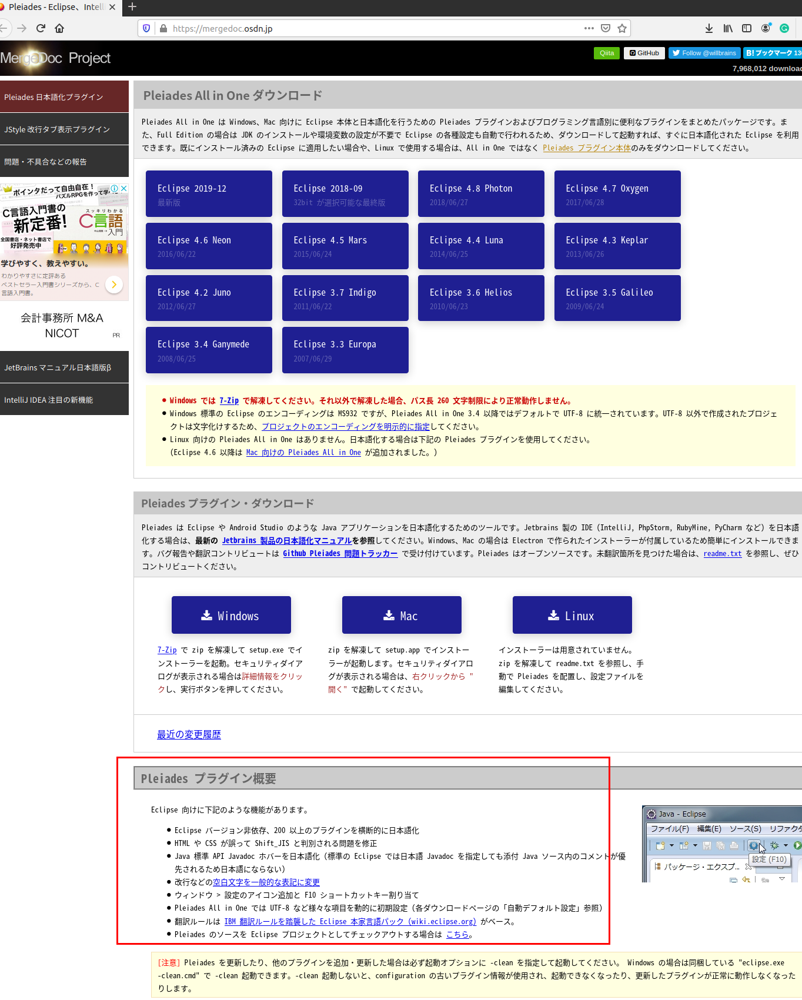Select the Eclipse 3.3 Europa tile
The width and height of the screenshot is (802, 1000).
point(345,350)
